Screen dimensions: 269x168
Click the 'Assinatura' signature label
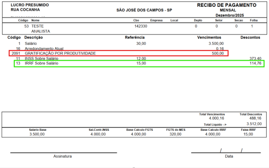tap(62, 156)
